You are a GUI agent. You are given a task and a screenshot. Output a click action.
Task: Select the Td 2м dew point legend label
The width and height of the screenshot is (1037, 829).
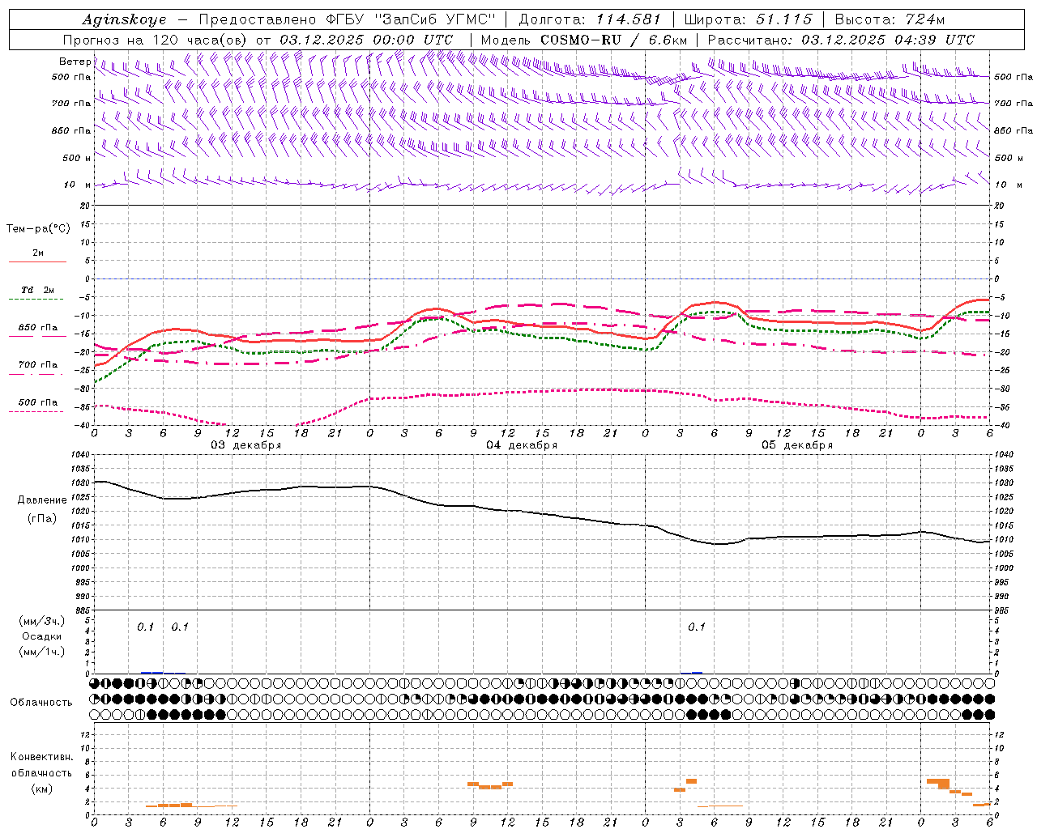38,290
